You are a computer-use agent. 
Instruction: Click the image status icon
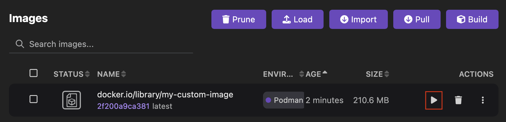[71, 100]
